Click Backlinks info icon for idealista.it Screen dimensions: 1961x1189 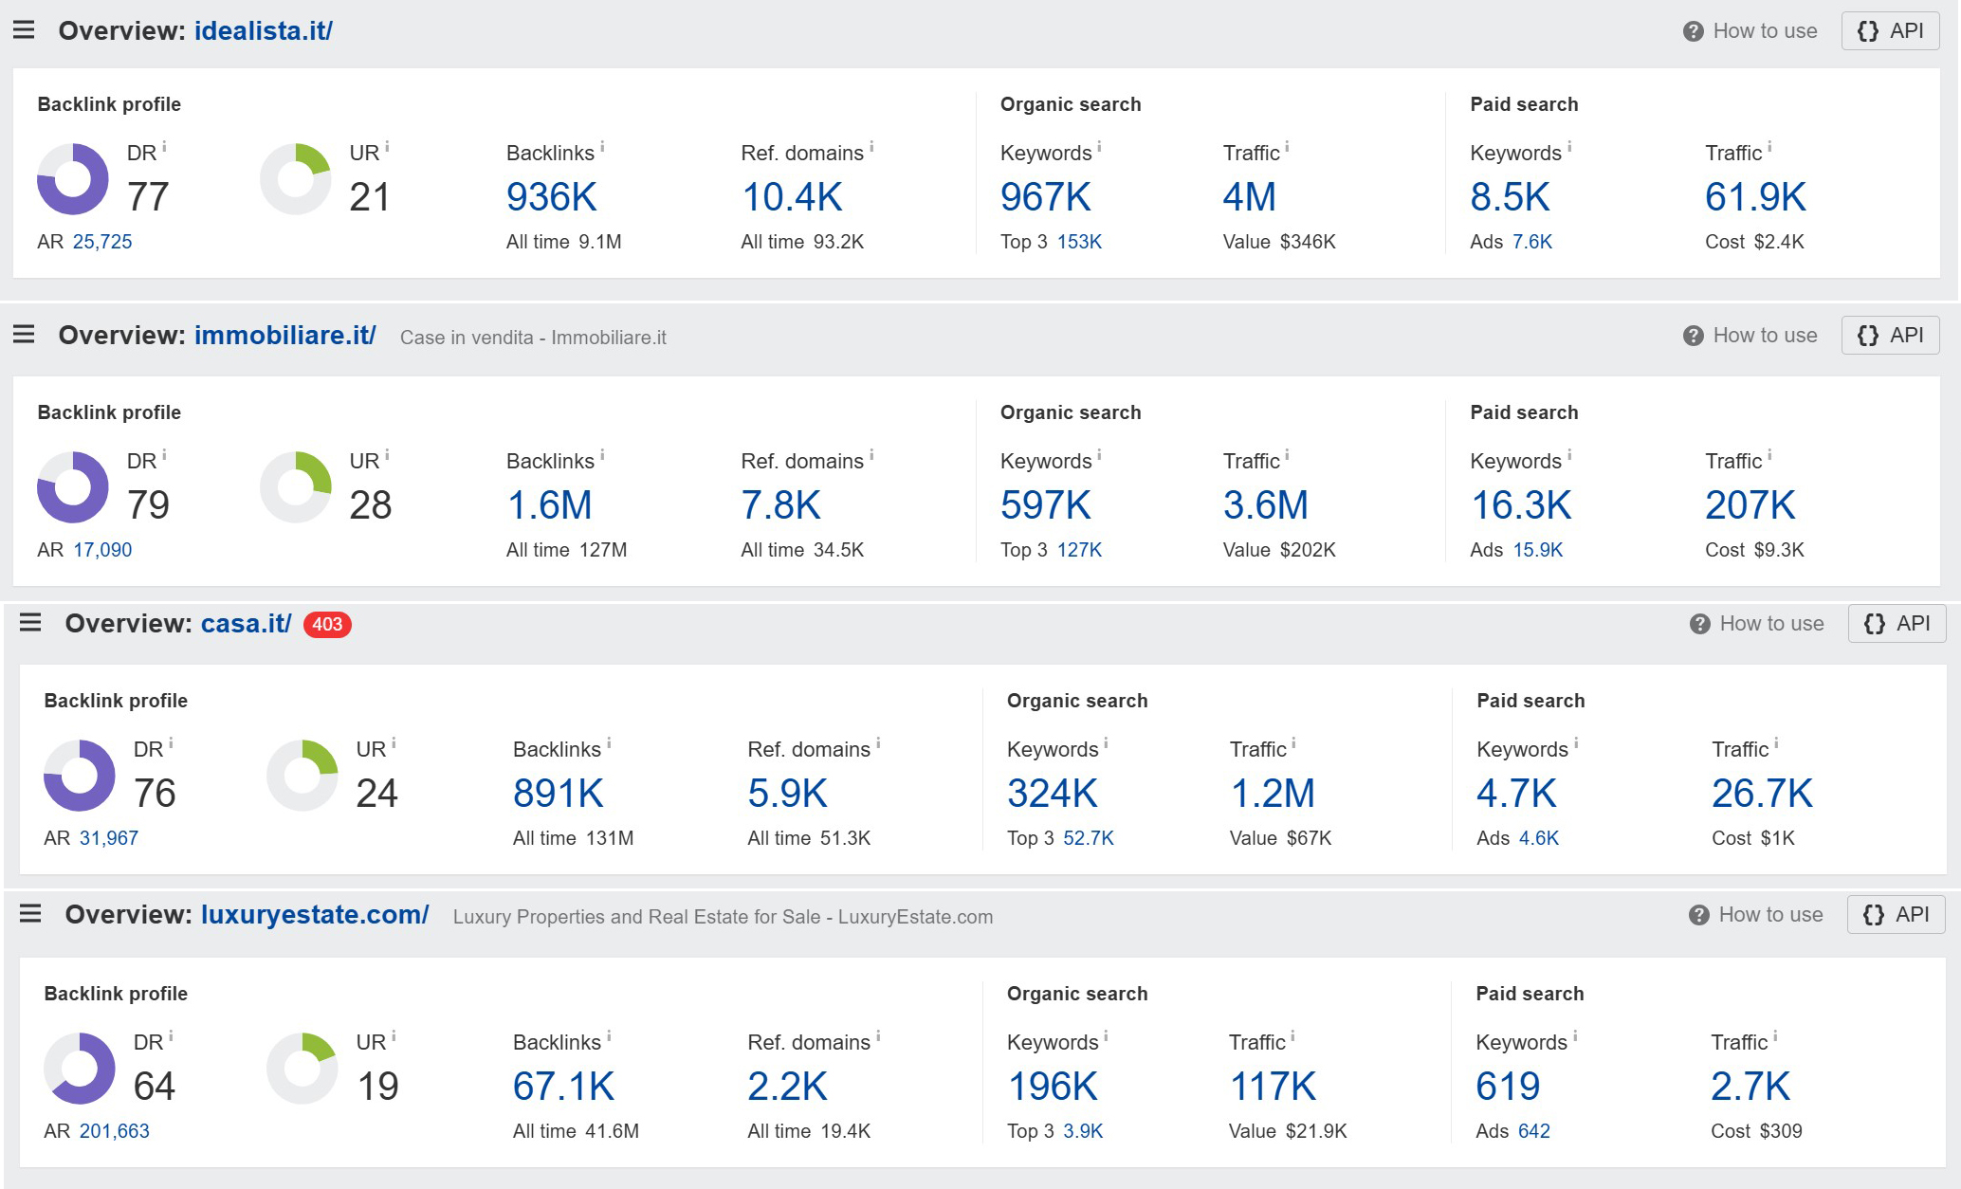click(602, 147)
